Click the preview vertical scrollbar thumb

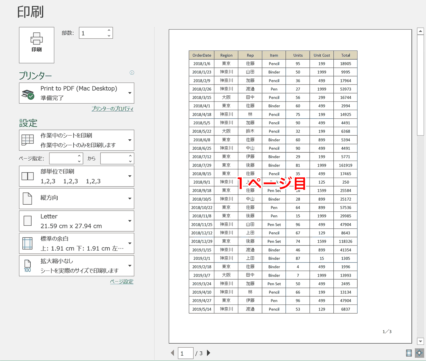pos(420,85)
